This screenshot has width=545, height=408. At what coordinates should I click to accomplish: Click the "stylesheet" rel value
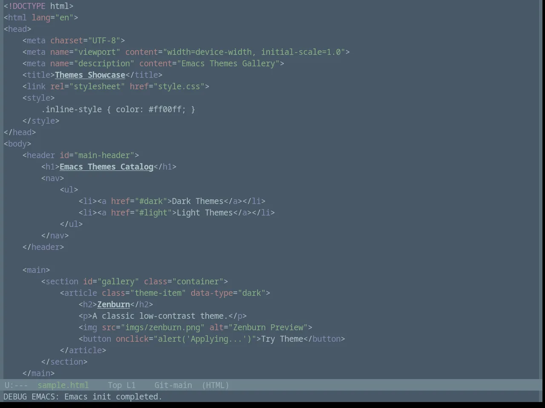[97, 86]
